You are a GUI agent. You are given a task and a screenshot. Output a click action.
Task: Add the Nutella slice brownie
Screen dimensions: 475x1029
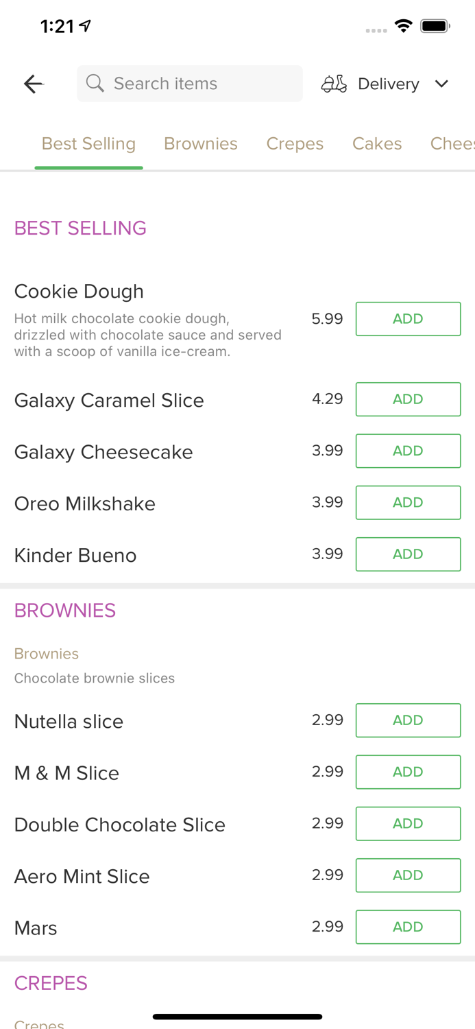point(408,720)
